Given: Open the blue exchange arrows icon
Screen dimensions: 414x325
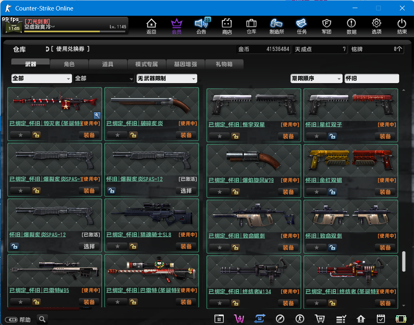Looking at the screenshot, I should tap(260, 319).
